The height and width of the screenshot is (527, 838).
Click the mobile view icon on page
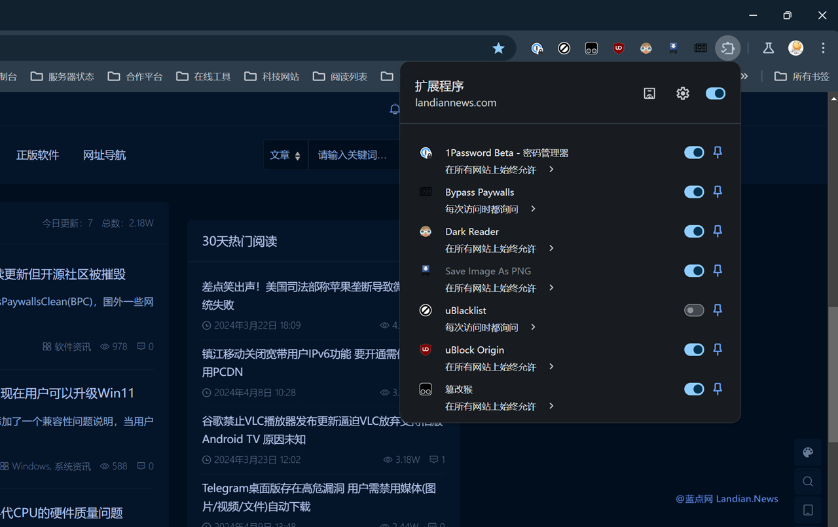coord(808,510)
